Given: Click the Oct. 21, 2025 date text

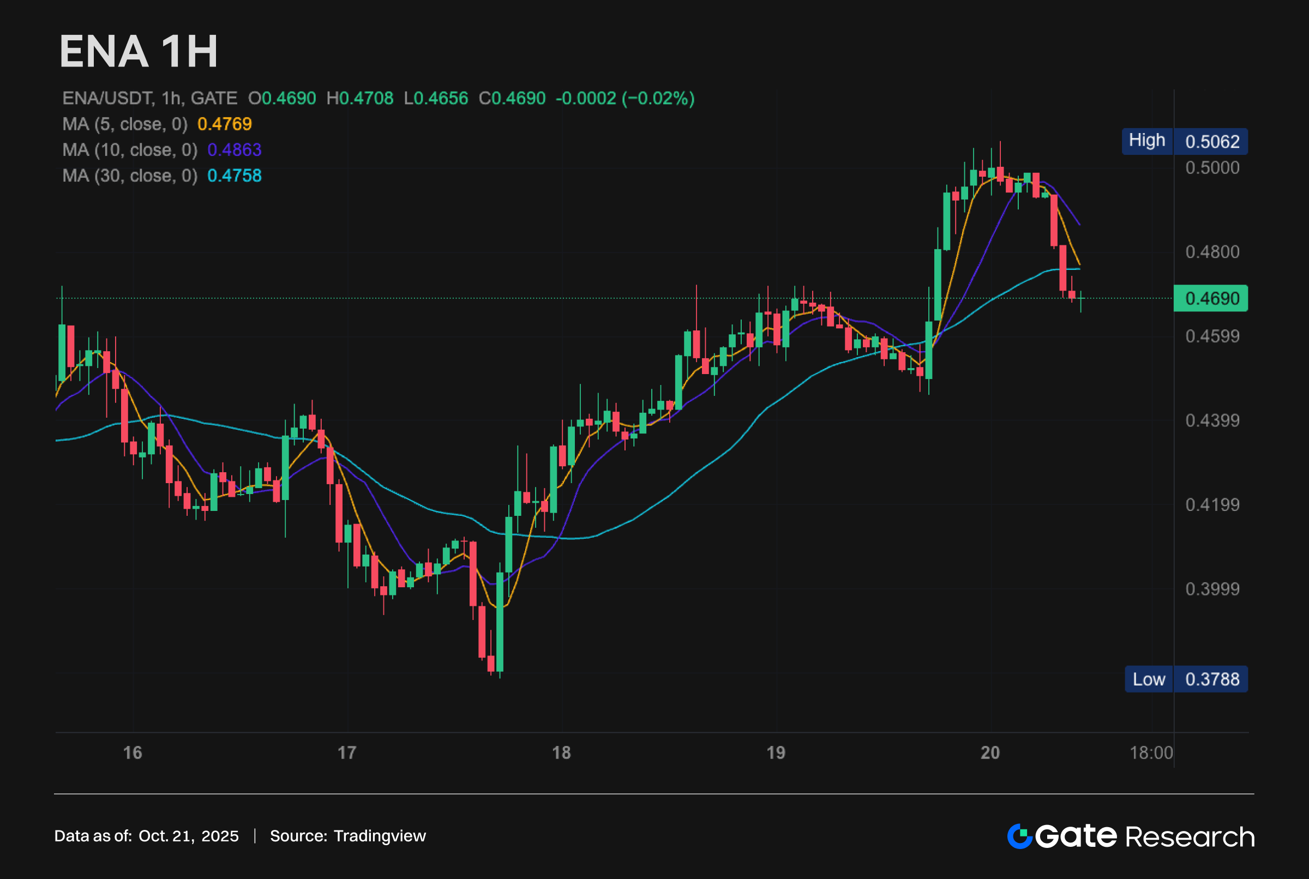Looking at the screenshot, I should click(188, 836).
